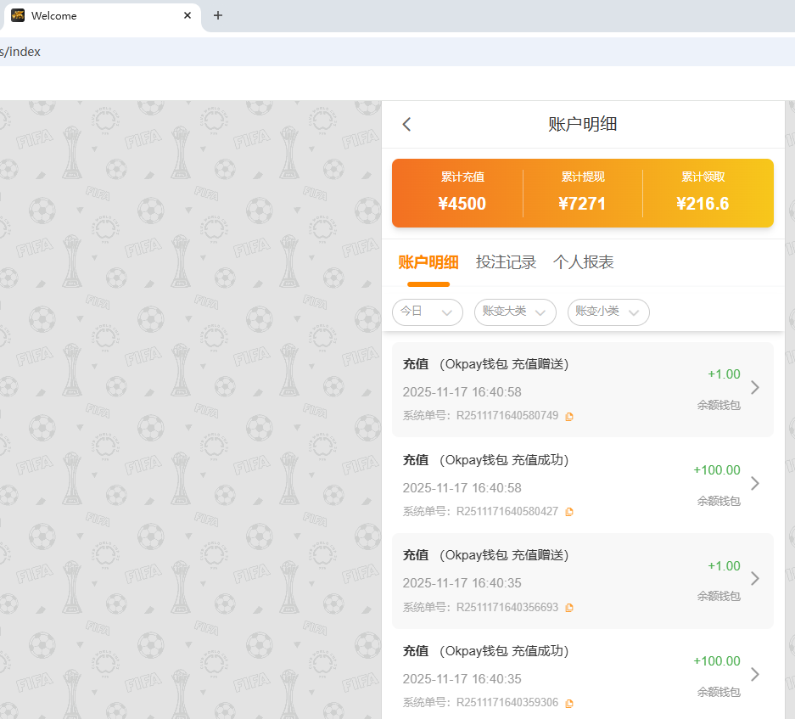The height and width of the screenshot is (719, 795).
Task: Click the 累计充值 ¥4500 summary
Action: pos(462,193)
